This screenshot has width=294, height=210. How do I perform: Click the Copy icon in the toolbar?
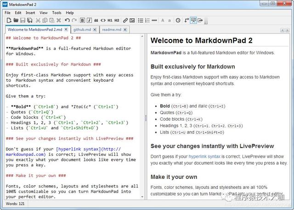(45, 20)
